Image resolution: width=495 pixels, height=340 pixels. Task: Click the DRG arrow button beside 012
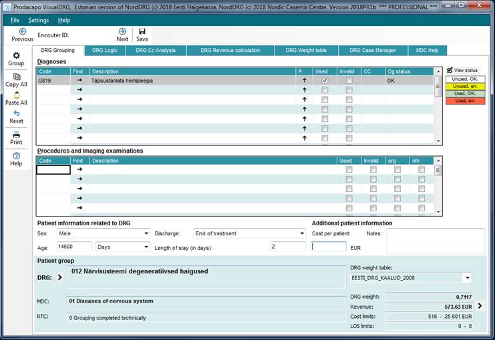pyautogui.click(x=59, y=277)
